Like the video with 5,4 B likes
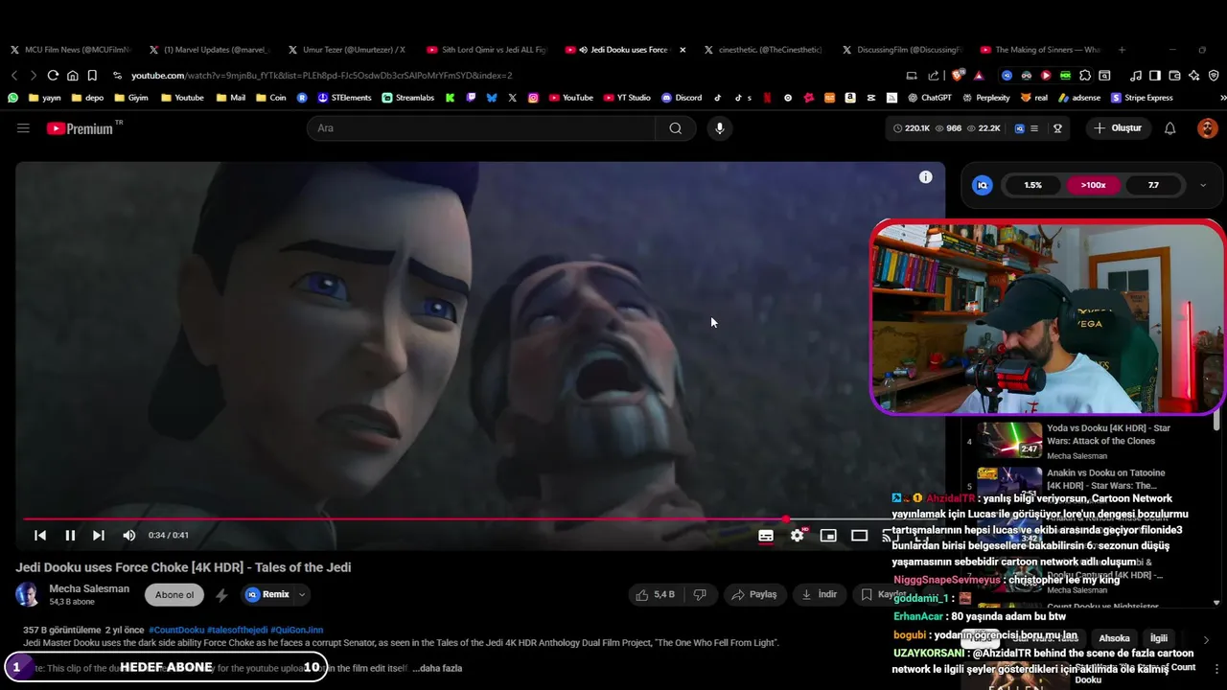This screenshot has height=690, width=1227. (656, 595)
